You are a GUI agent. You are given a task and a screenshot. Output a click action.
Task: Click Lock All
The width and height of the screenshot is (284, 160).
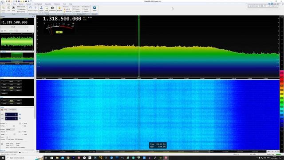67,9
